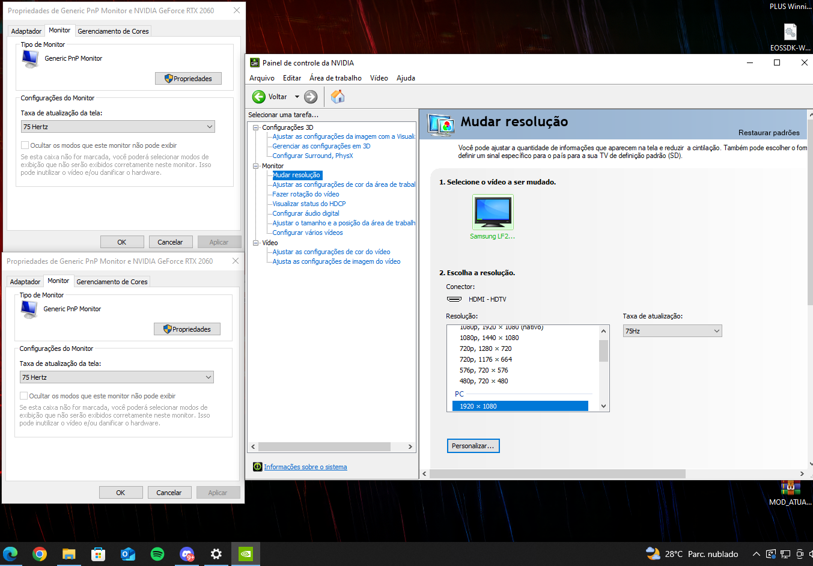813x566 pixels.
Task: Check Ocultar os modos box in upper dialog
Action: (25, 145)
